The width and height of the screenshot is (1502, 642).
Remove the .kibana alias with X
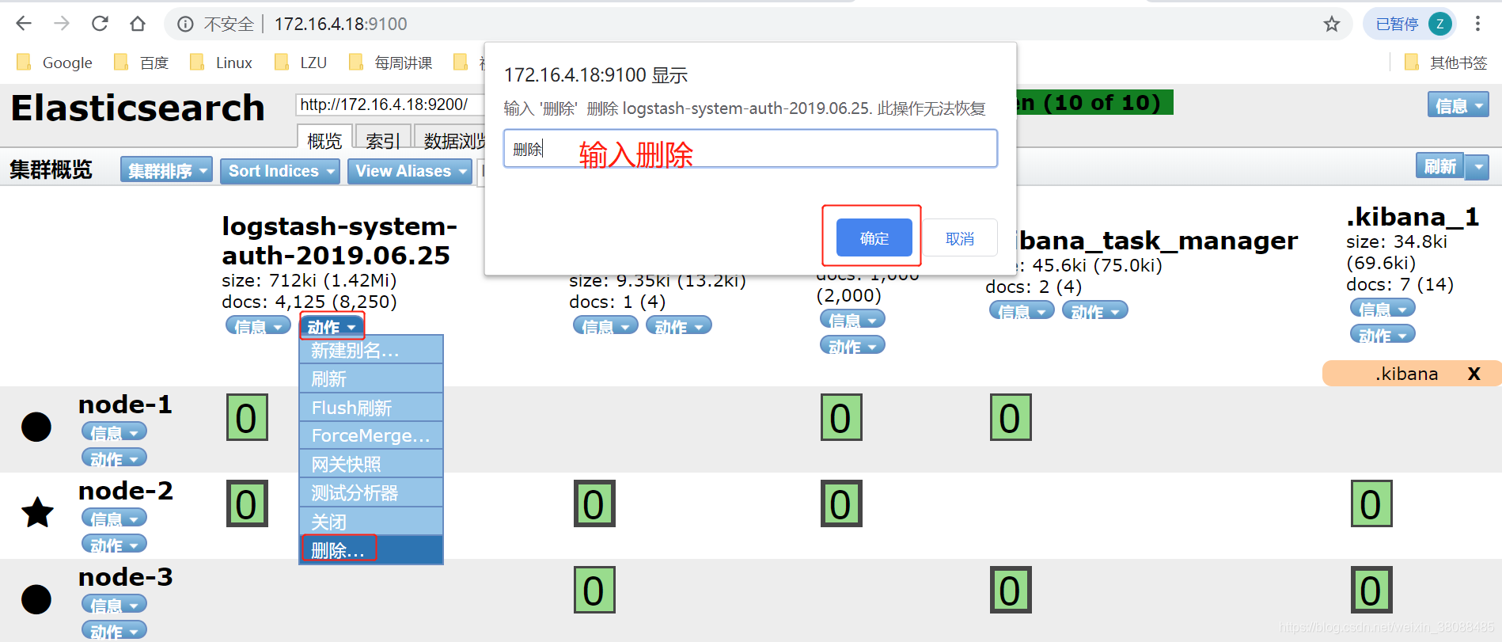1474,374
